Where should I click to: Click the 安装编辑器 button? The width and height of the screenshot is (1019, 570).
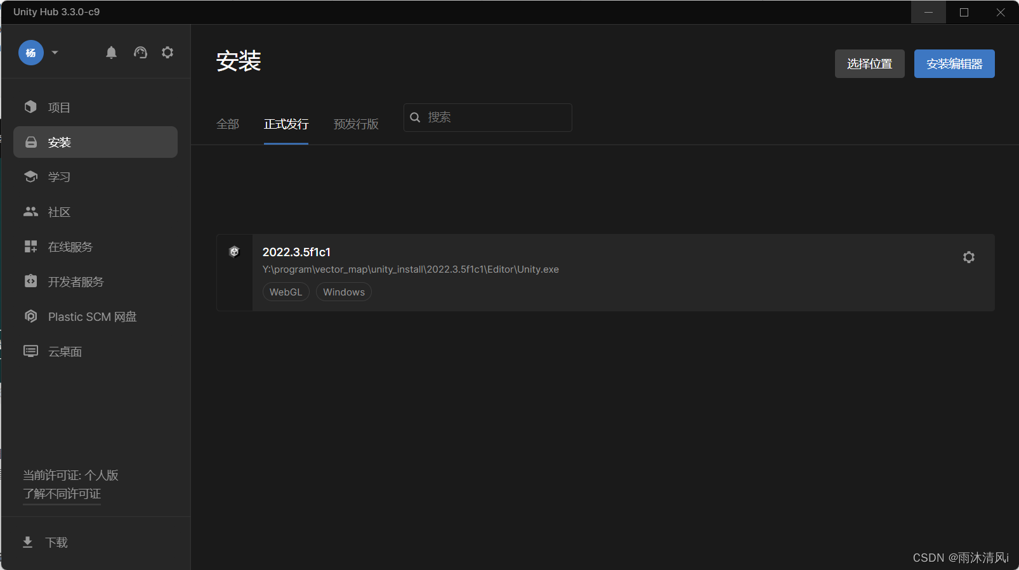(x=954, y=64)
